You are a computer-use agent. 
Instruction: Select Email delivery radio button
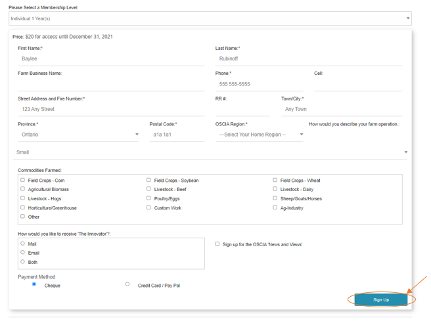(x=22, y=253)
